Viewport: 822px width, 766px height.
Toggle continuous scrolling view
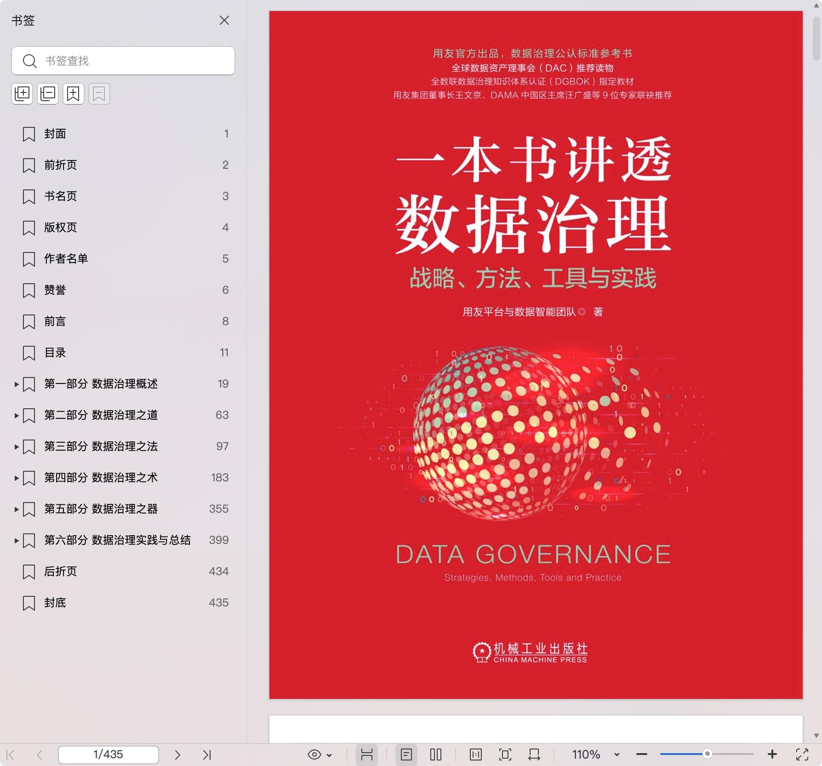tap(367, 755)
